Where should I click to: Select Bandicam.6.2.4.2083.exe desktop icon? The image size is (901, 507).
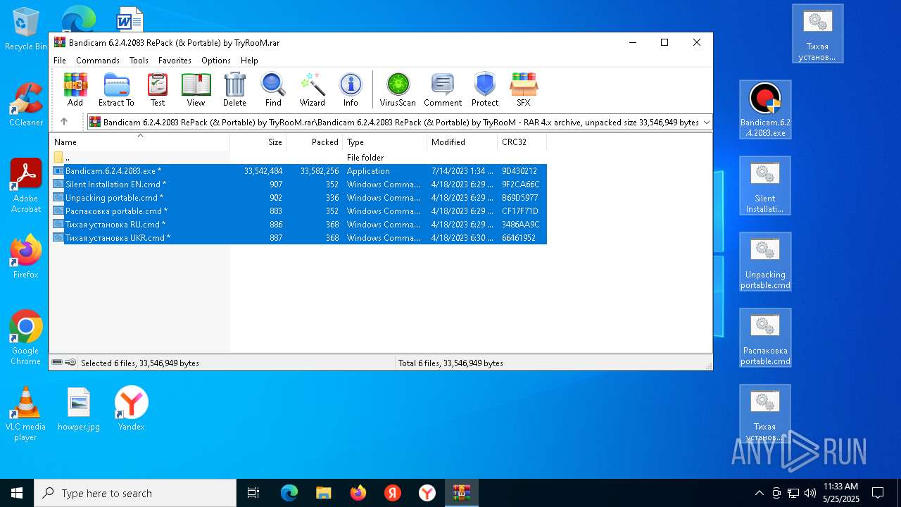[765, 109]
